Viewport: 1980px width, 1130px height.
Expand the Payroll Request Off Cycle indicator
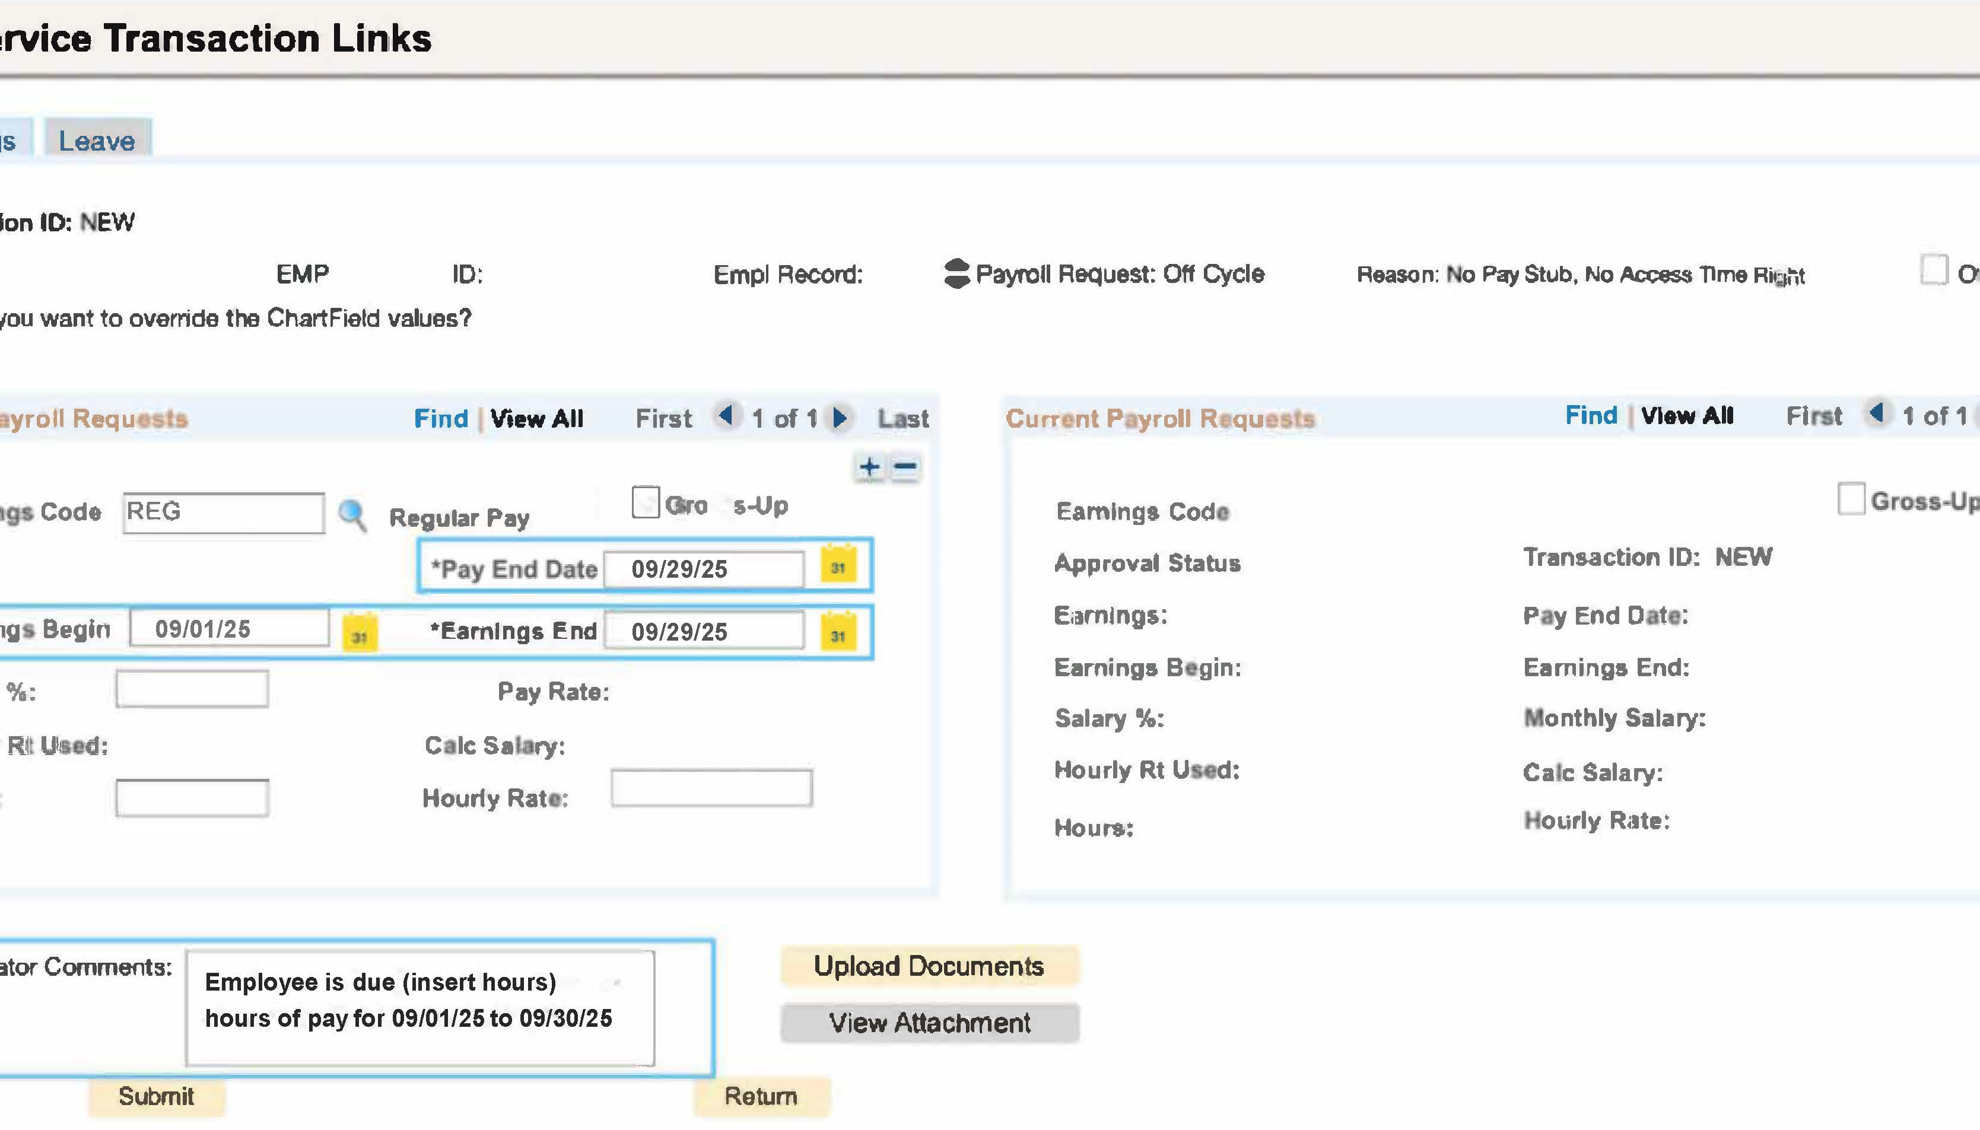(x=956, y=273)
